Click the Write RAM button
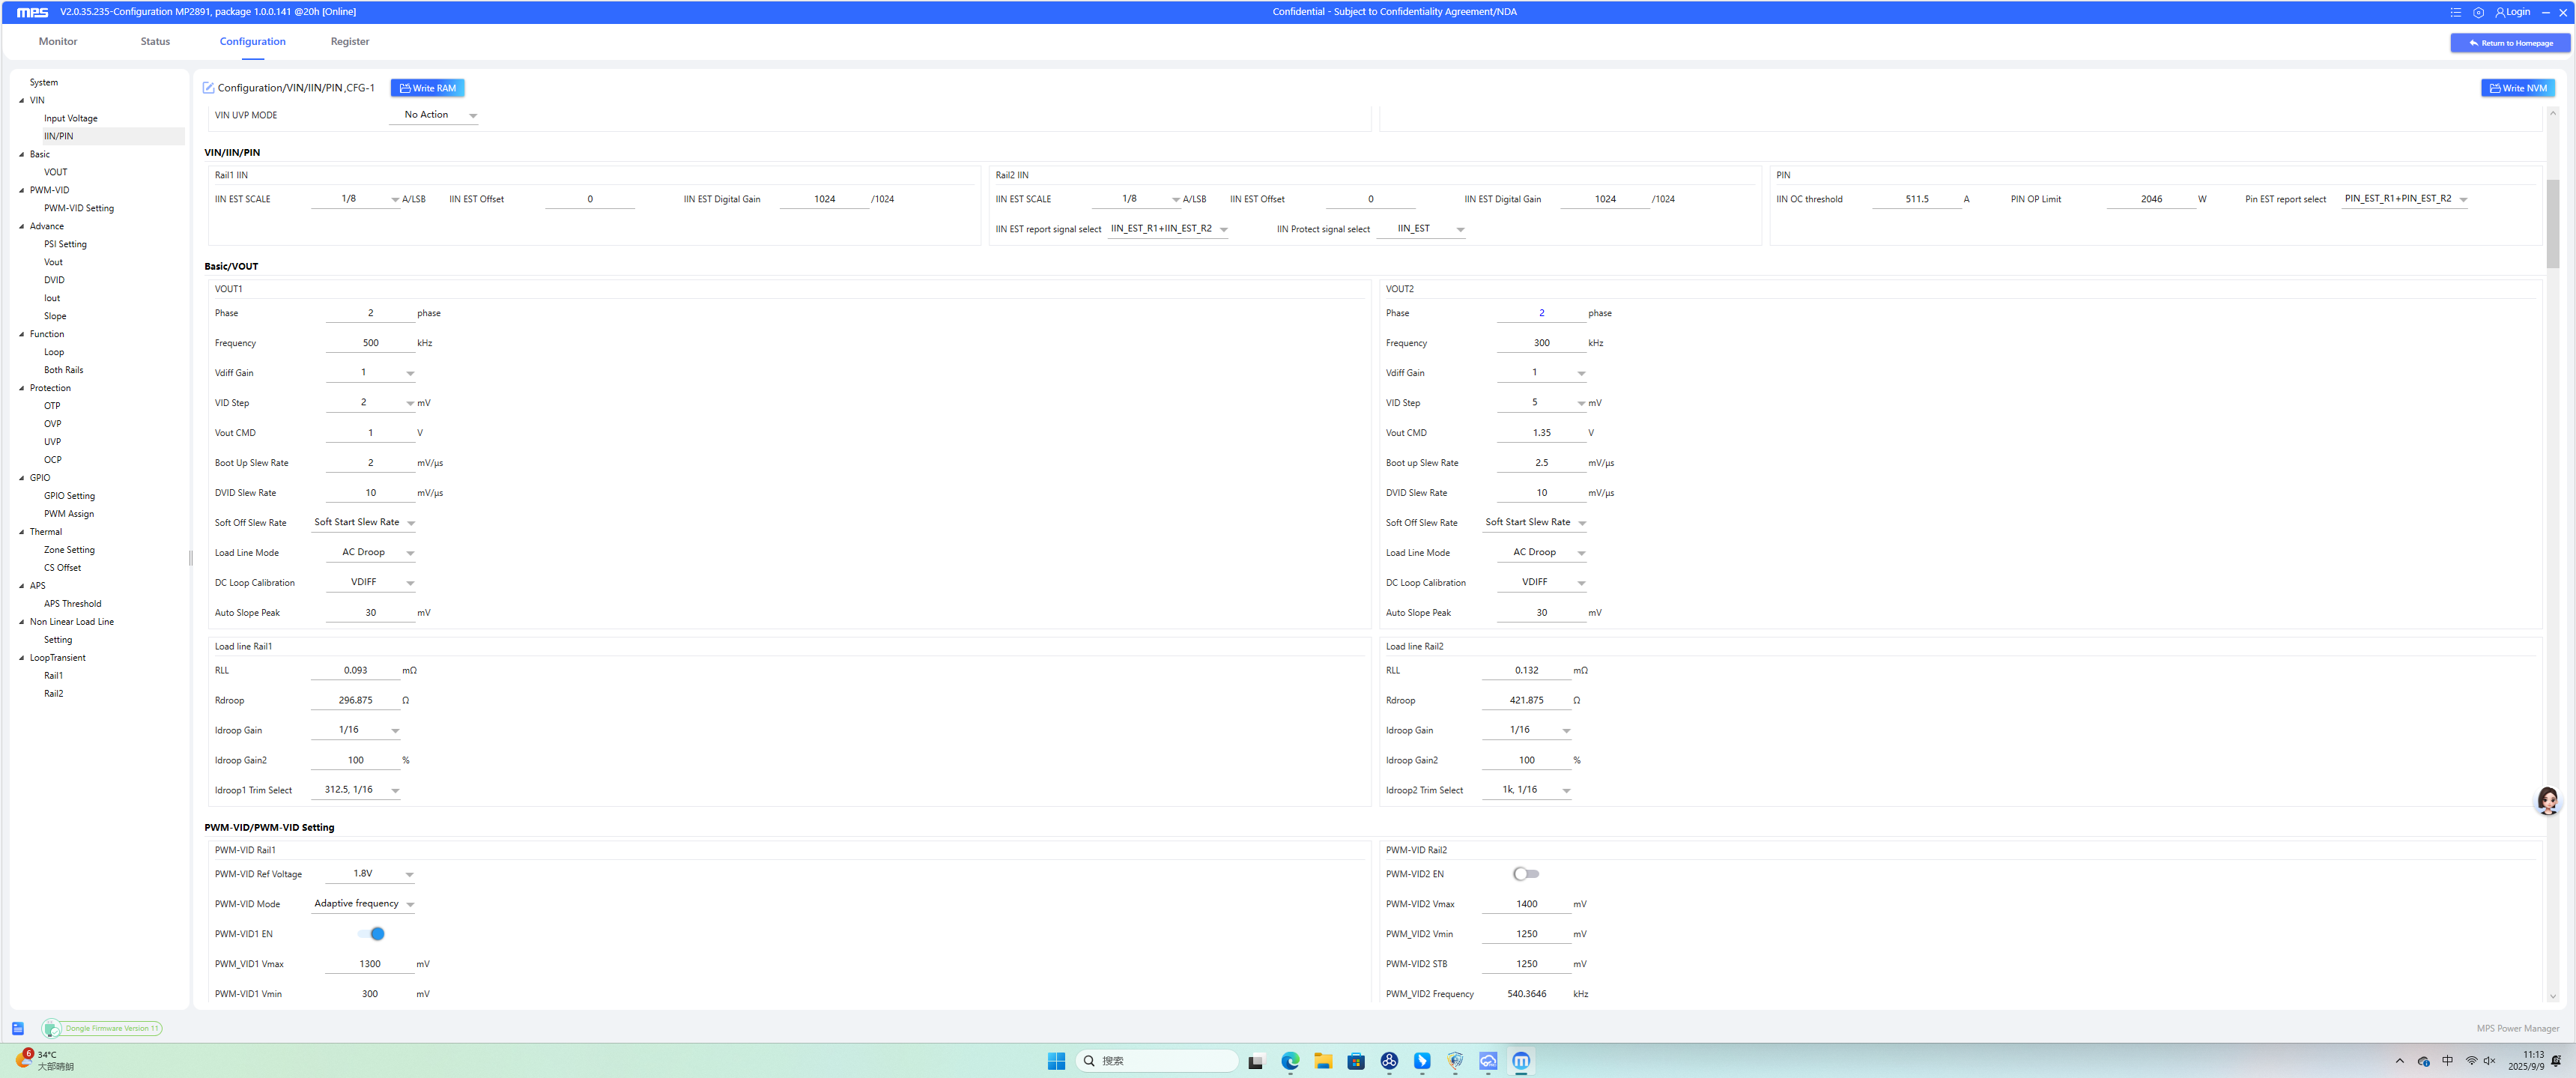This screenshot has width=2576, height=1078. pos(427,88)
